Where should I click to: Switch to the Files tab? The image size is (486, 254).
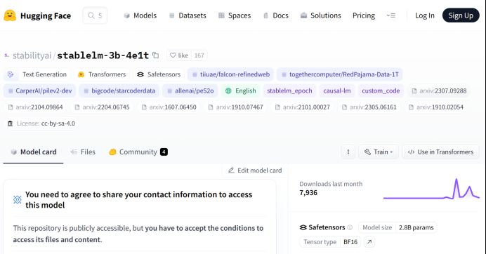(x=83, y=152)
